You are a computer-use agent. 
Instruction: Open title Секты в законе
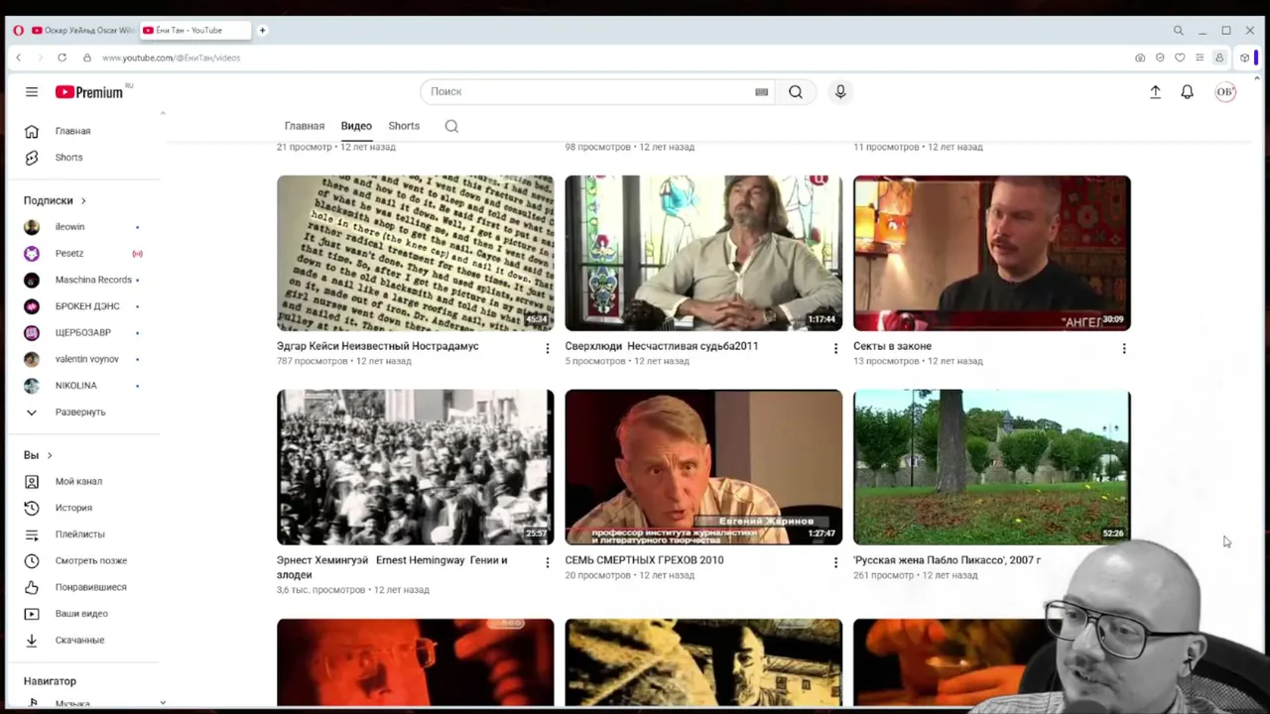[892, 346]
